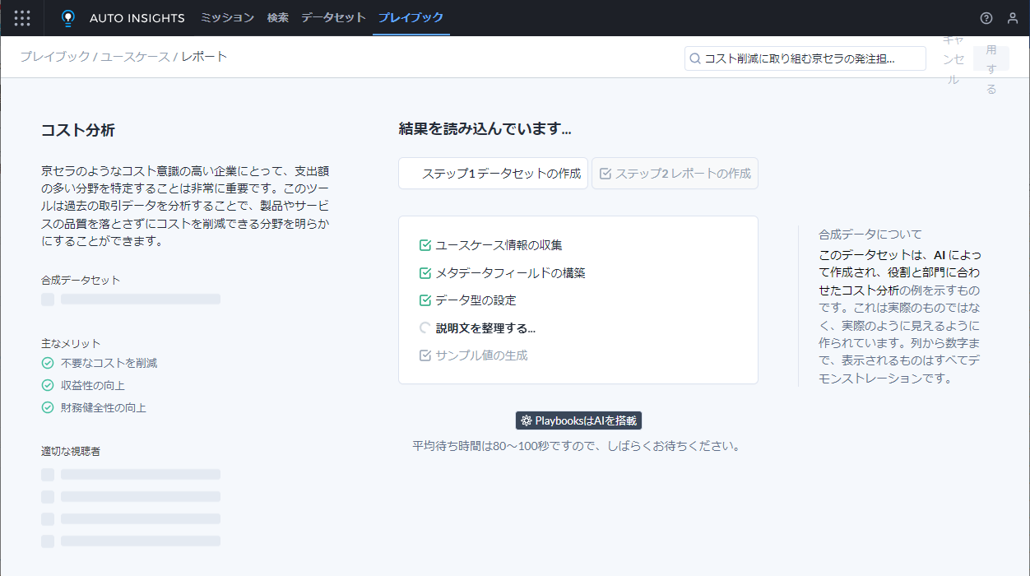
Task: Open the help question mark icon
Action: tap(986, 18)
